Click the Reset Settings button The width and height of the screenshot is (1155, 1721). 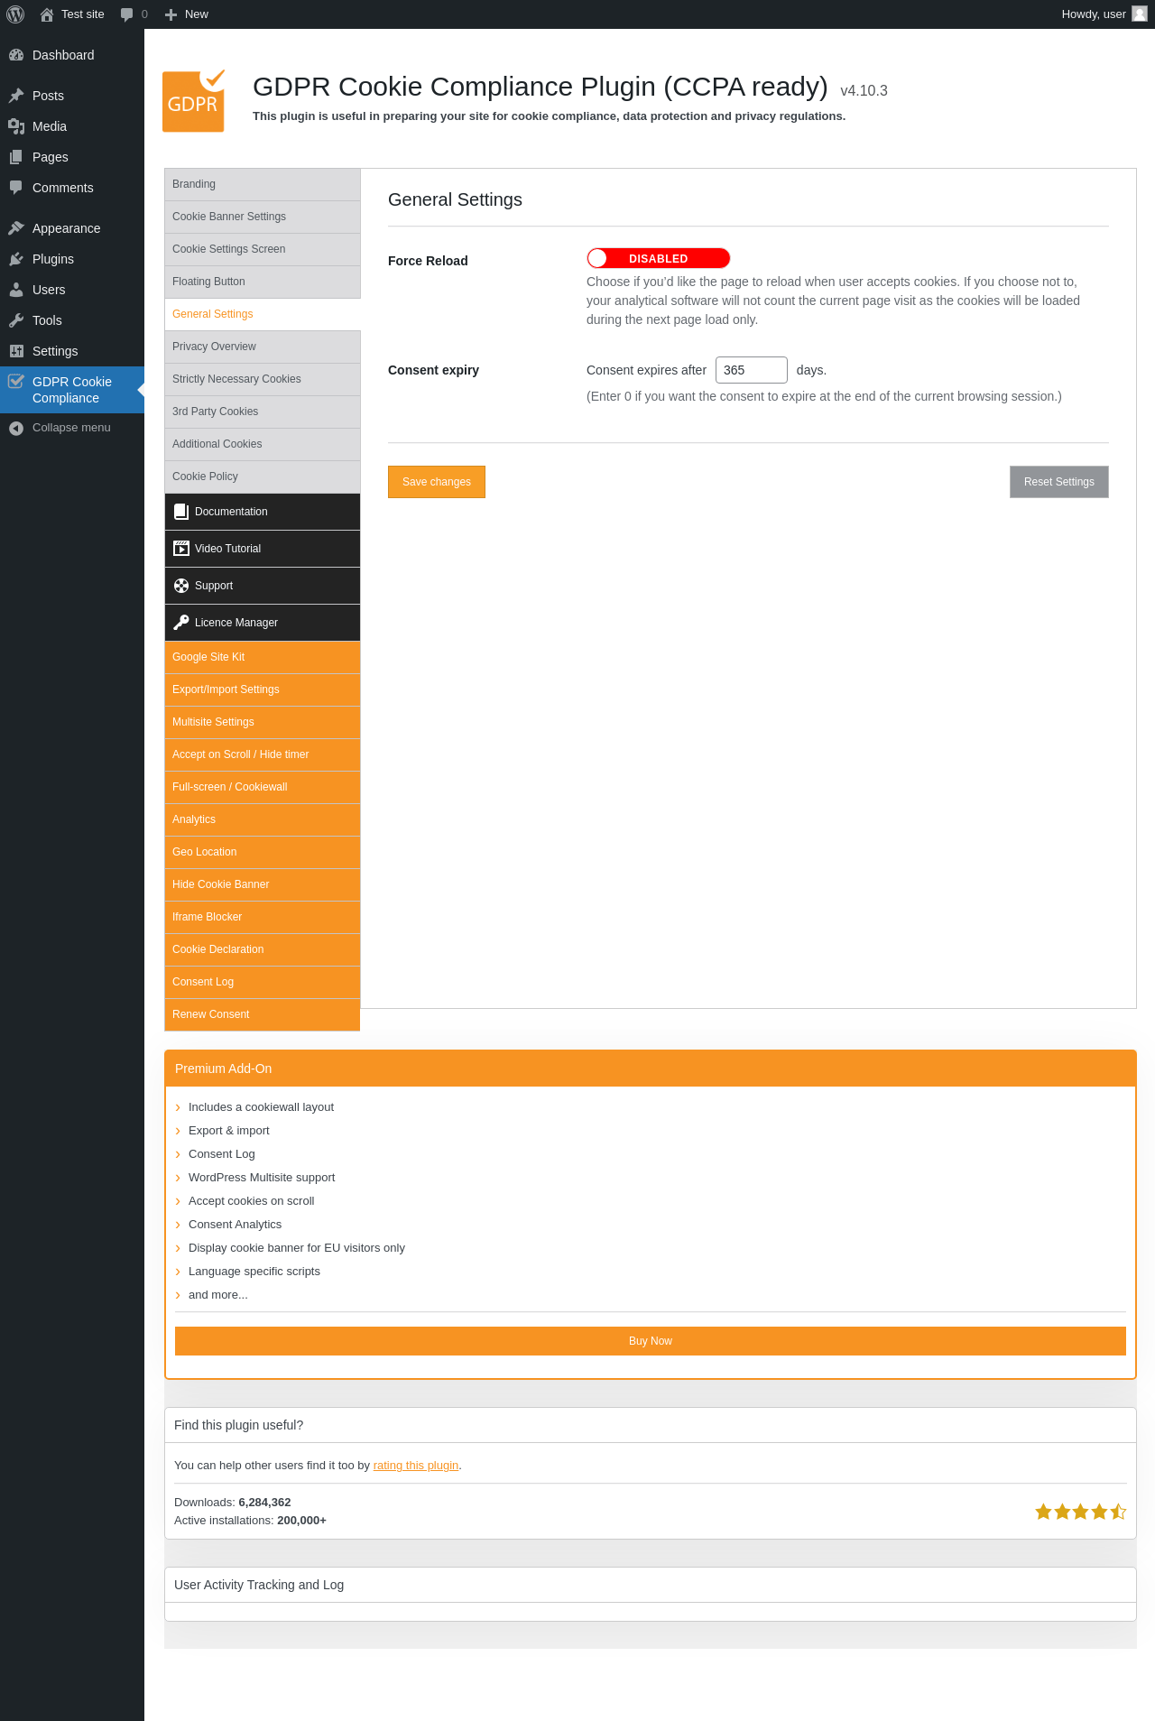click(1059, 482)
